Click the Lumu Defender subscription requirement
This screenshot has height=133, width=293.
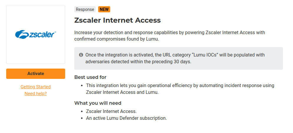(126, 118)
